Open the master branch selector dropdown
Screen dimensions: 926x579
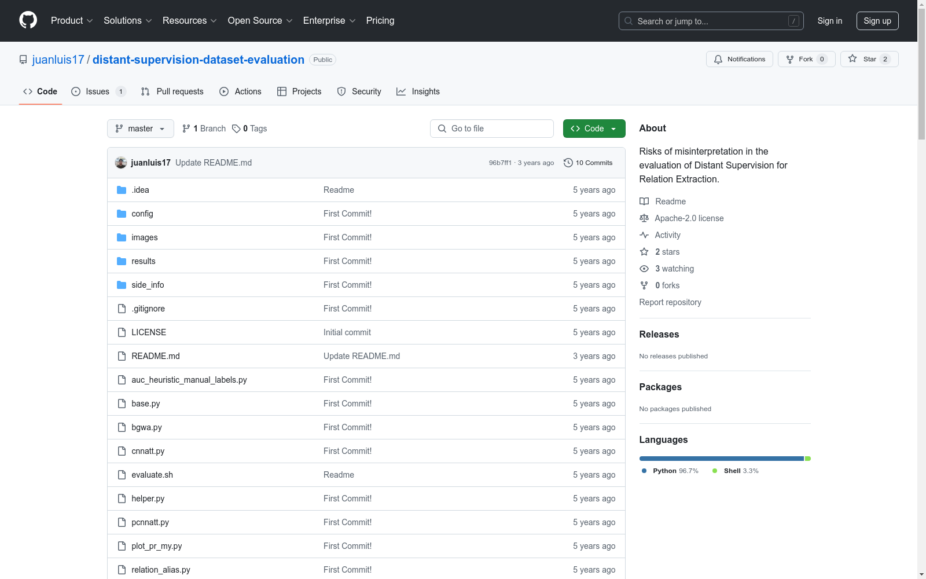pyautogui.click(x=141, y=129)
